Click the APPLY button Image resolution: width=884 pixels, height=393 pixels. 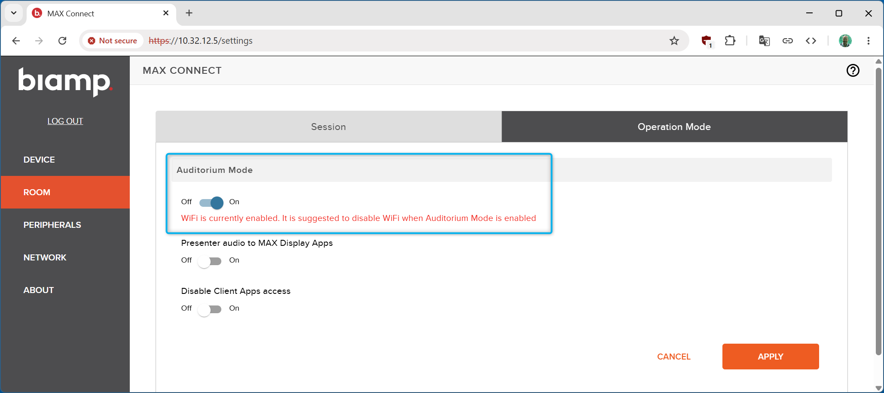(x=771, y=357)
